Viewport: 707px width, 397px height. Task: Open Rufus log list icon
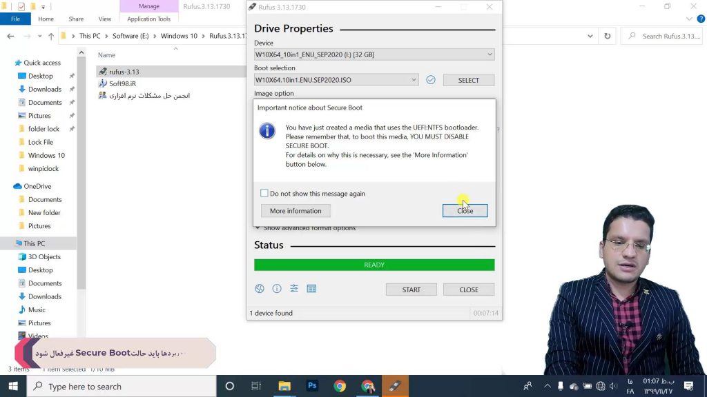point(311,289)
